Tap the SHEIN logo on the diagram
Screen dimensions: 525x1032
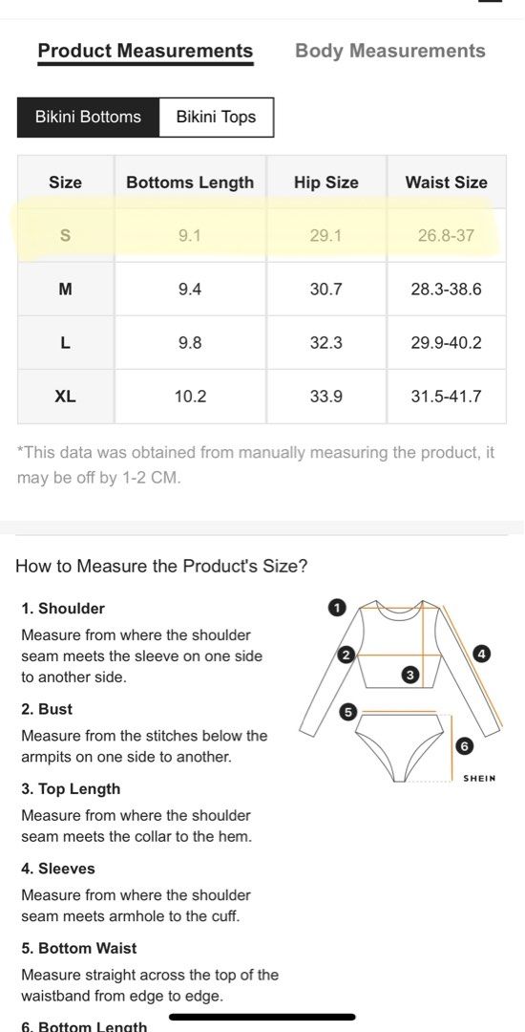[x=480, y=778]
